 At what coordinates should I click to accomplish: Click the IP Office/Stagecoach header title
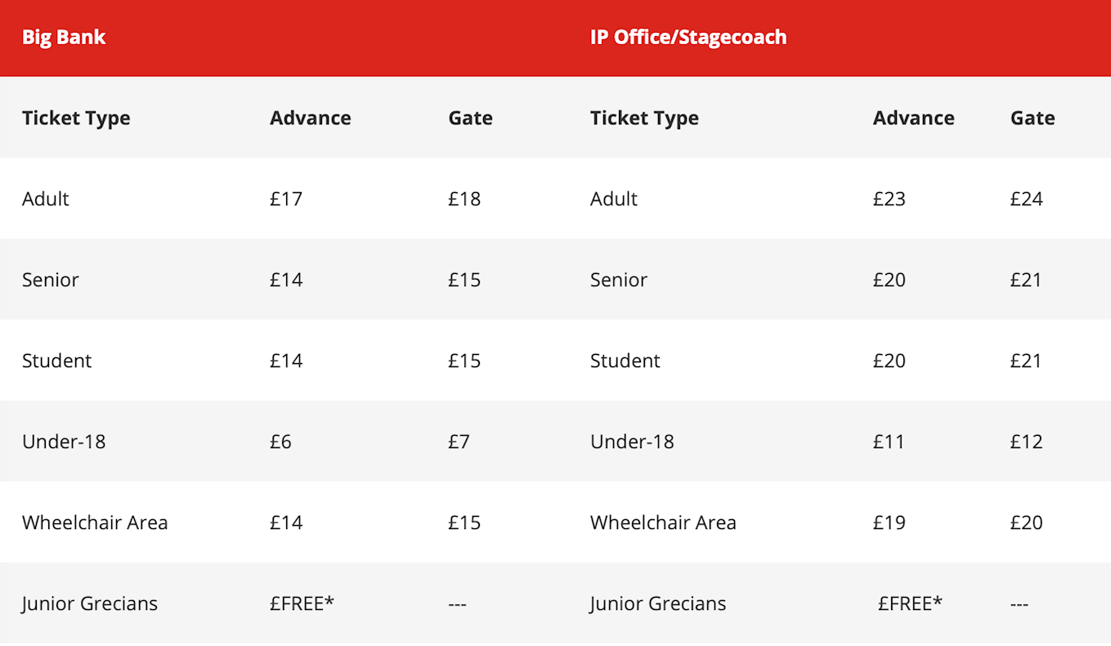[x=688, y=38]
